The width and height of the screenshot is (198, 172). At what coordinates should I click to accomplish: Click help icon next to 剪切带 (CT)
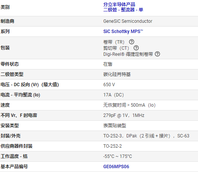click(136, 48)
